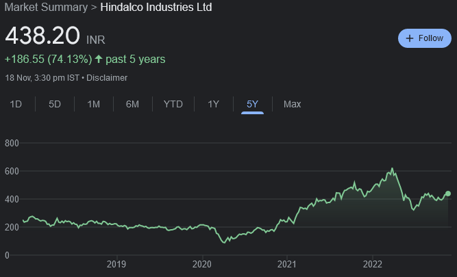
Task: Click the chart peak in early 2022
Action: pos(392,169)
